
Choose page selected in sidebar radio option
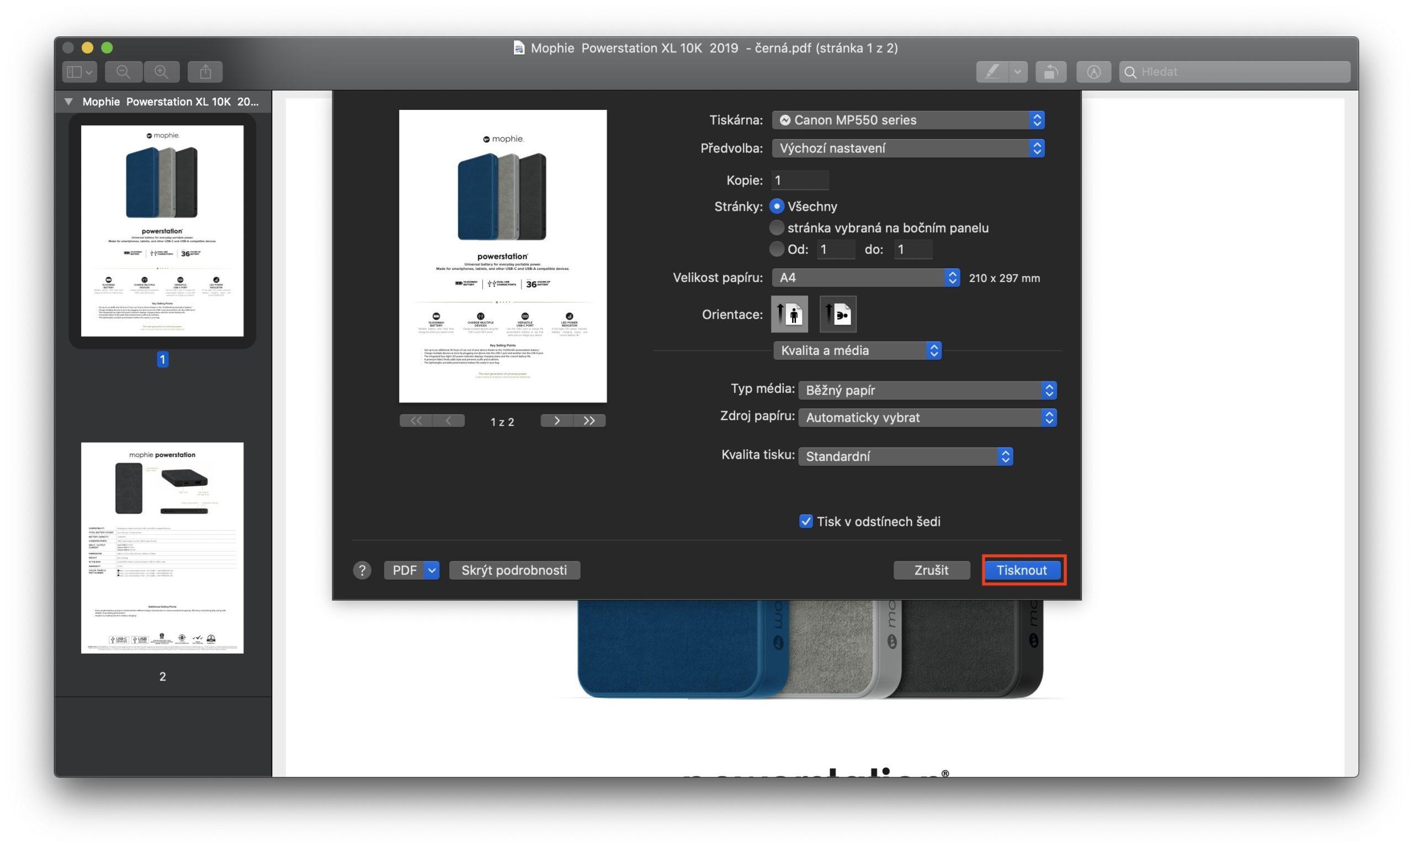(776, 227)
